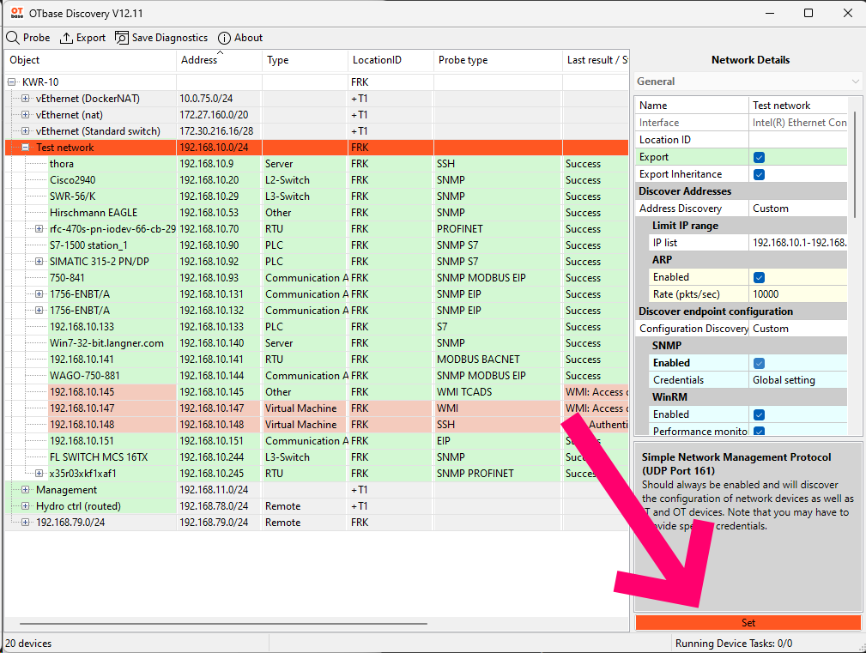Click Running Device Tasks: 0/0 status
Screen dimensions: 866x653
[734, 644]
